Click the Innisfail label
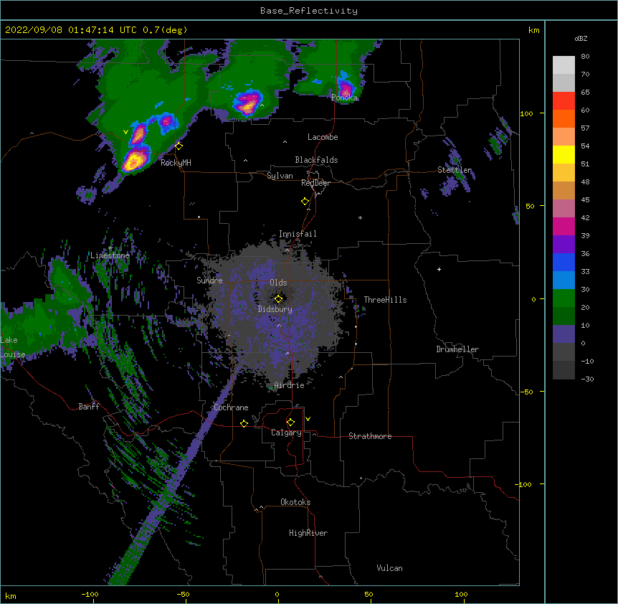Image resolution: width=618 pixels, height=604 pixels. [298, 234]
